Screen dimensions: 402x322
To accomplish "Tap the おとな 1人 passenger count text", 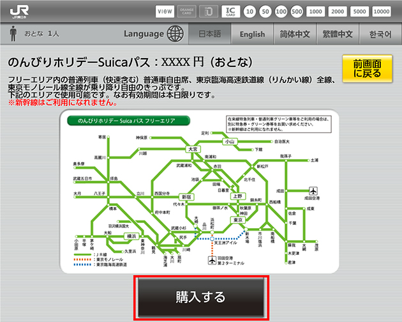I will [x=41, y=34].
